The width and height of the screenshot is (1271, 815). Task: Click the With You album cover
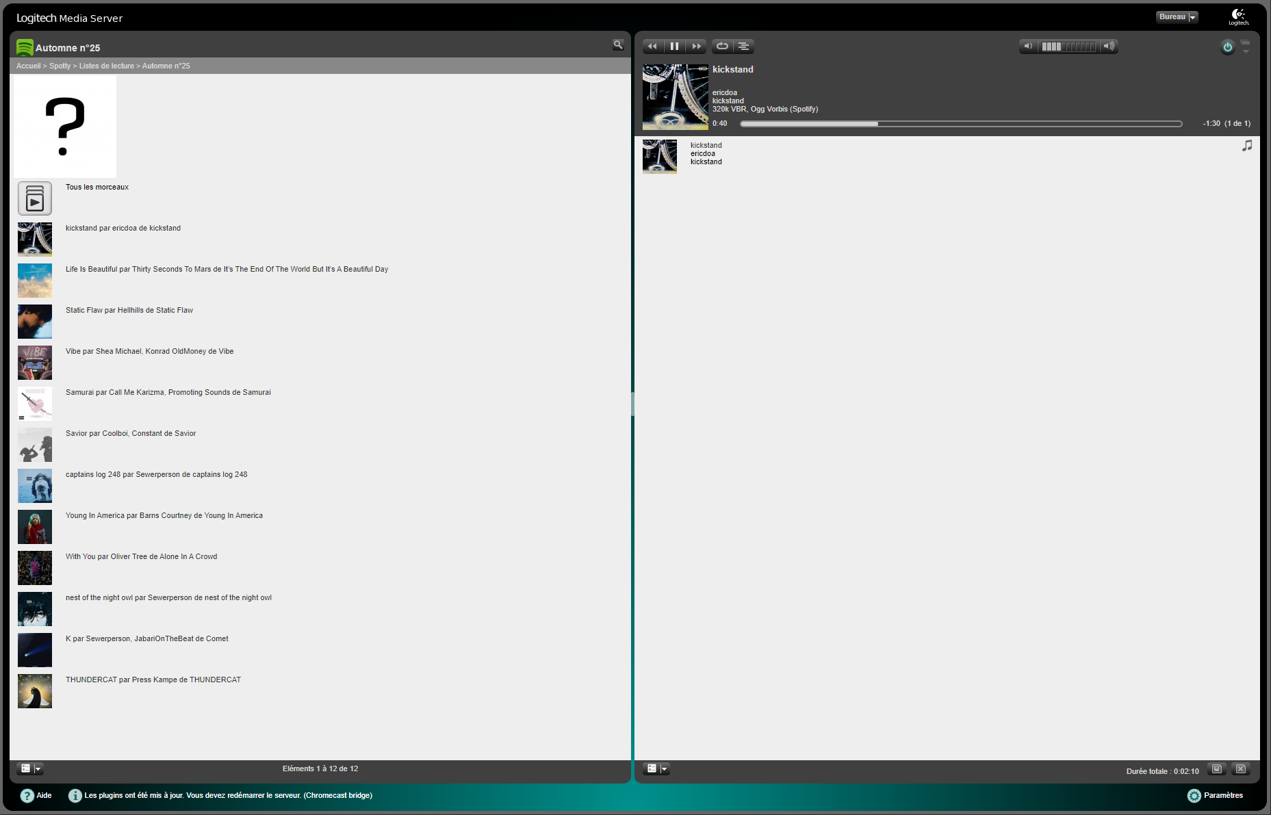click(x=35, y=568)
